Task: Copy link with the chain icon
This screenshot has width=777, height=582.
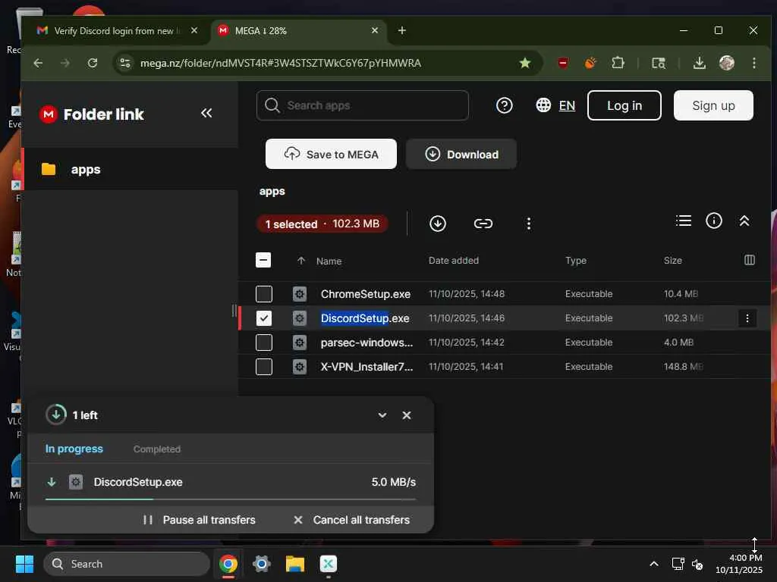Action: click(483, 224)
